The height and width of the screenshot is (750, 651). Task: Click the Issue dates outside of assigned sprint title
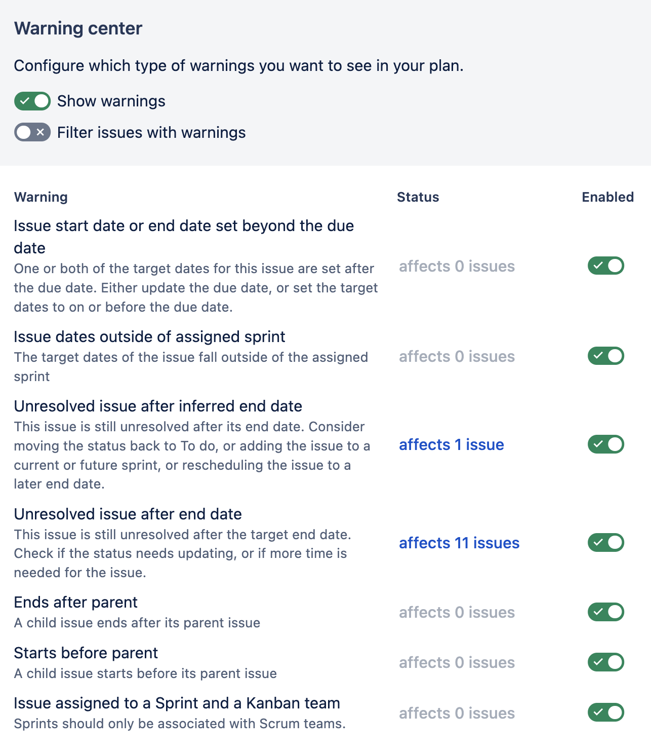pos(149,336)
